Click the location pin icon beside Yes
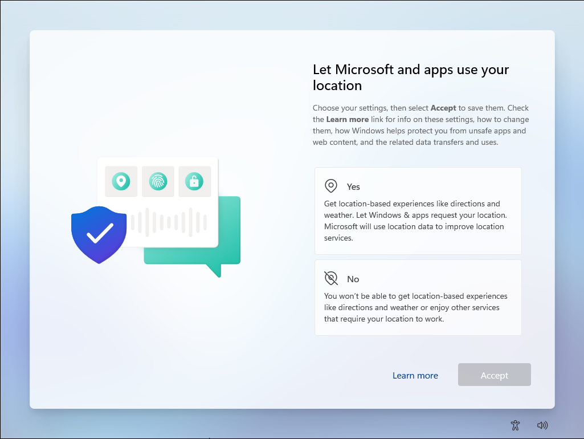584x439 pixels. [330, 186]
